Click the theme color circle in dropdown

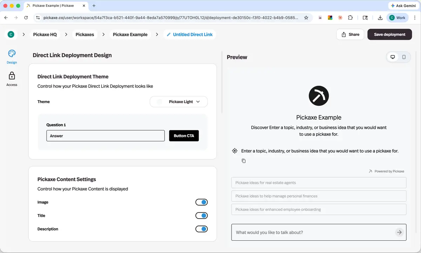point(160,102)
